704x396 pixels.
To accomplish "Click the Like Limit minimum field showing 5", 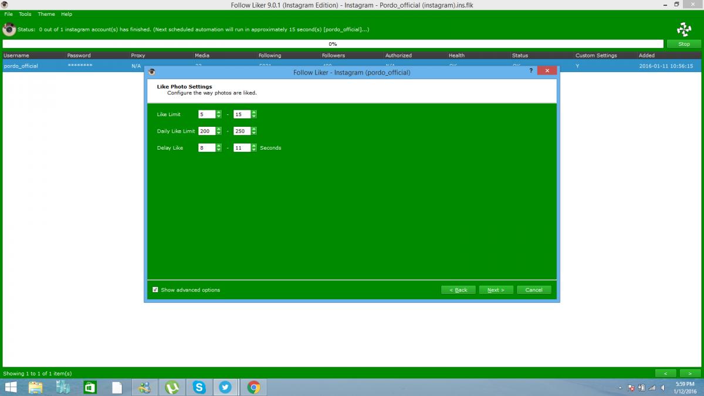I will [207, 114].
